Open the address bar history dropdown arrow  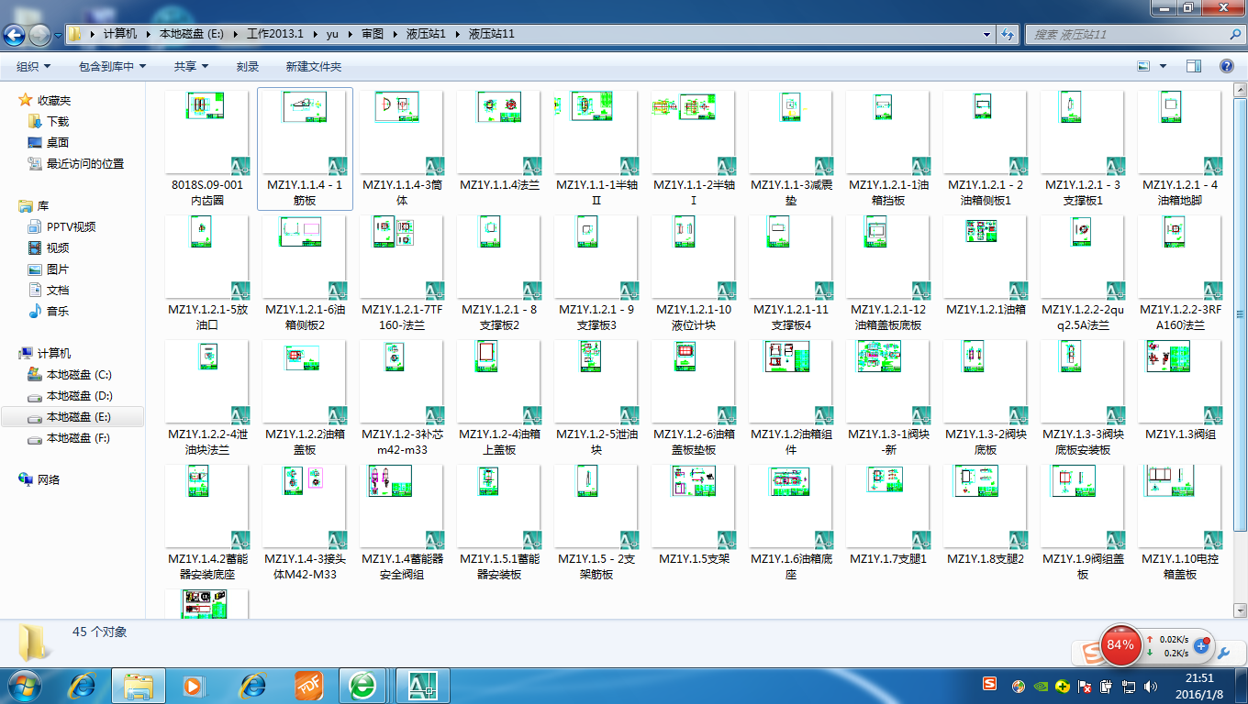pos(988,34)
